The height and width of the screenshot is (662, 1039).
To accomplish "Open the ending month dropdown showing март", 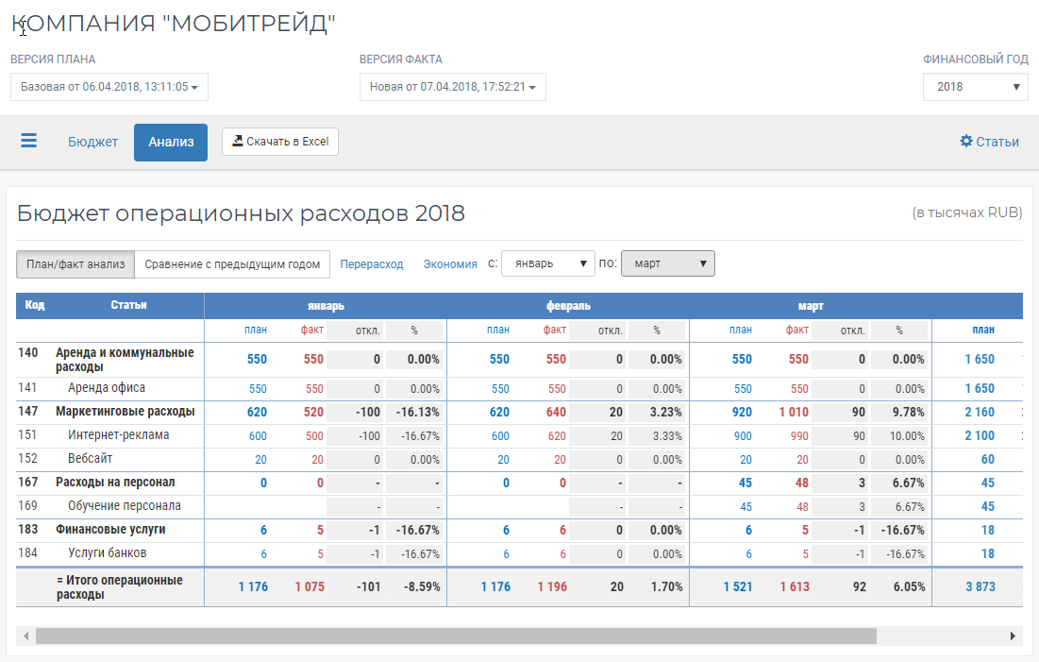I will point(667,263).
